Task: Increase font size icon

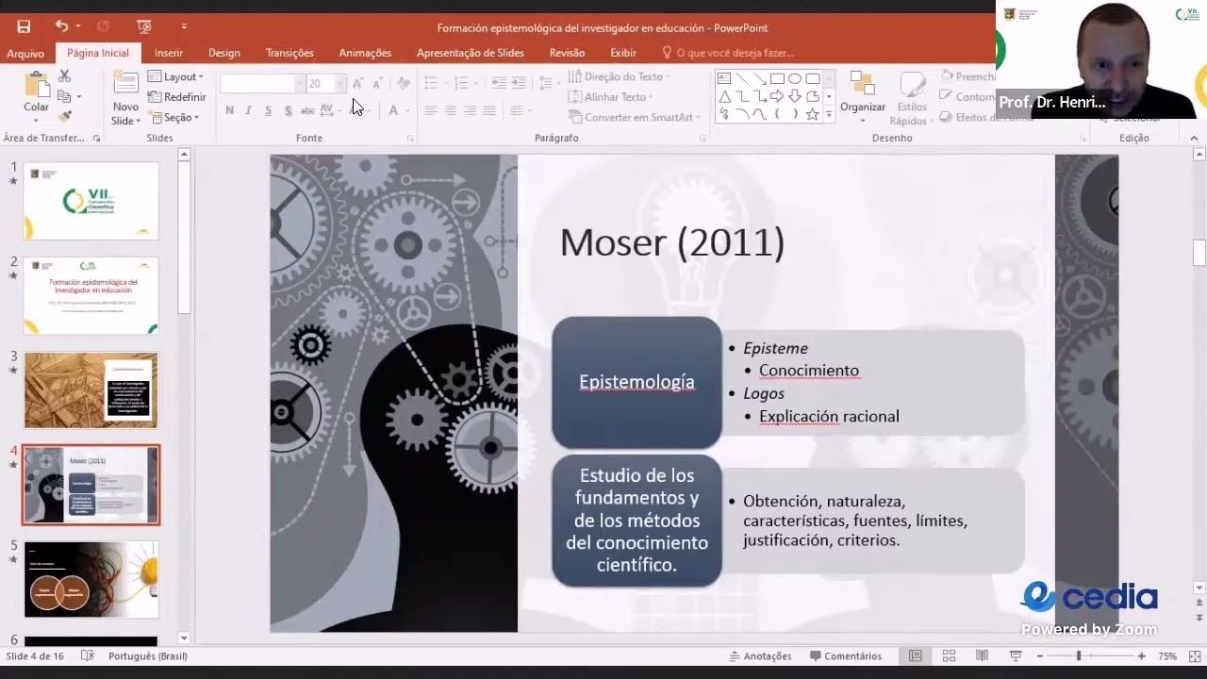Action: click(x=357, y=84)
